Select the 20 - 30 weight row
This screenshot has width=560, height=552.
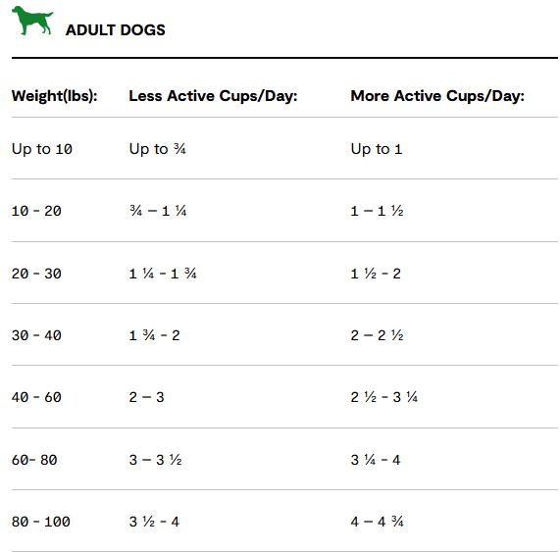coord(284,274)
